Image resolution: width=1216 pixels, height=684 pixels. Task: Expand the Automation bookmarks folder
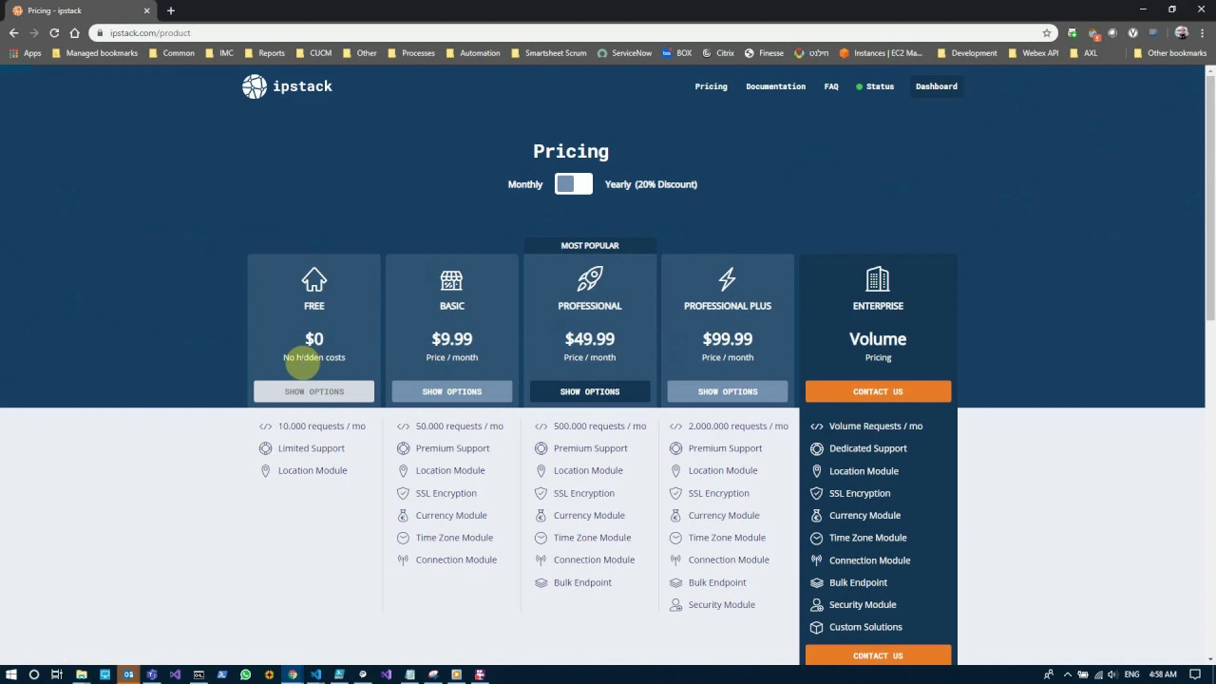pyautogui.click(x=472, y=53)
